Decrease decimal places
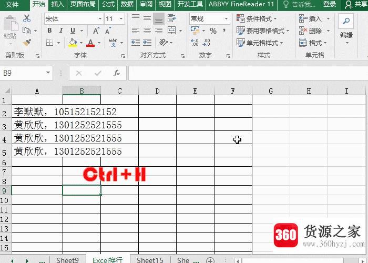This screenshot has height=263, width=368. (x=207, y=43)
